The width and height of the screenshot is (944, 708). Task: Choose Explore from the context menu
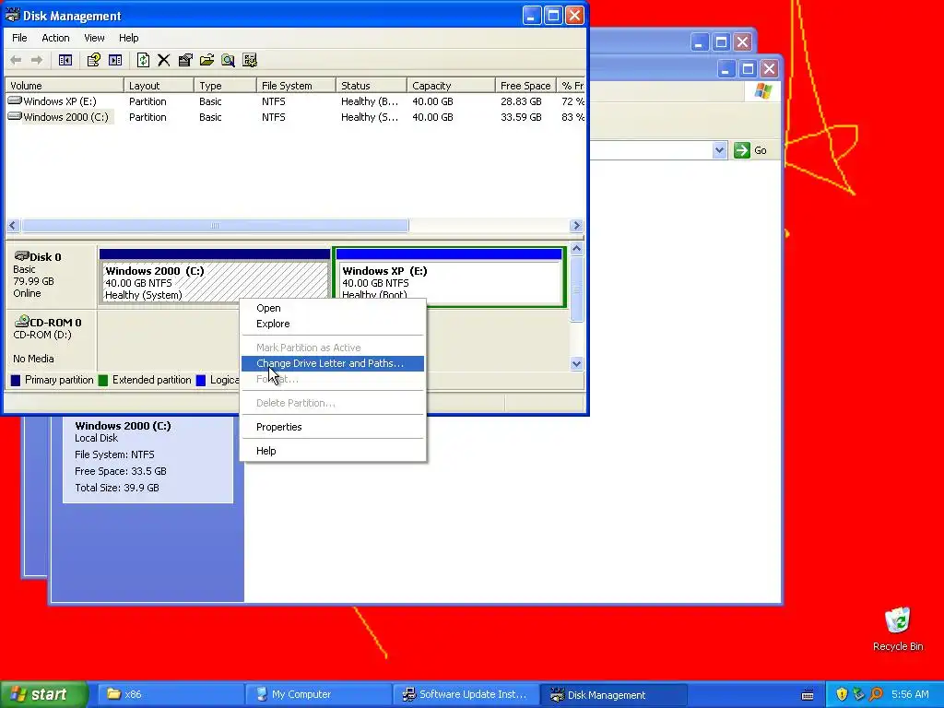click(332, 324)
